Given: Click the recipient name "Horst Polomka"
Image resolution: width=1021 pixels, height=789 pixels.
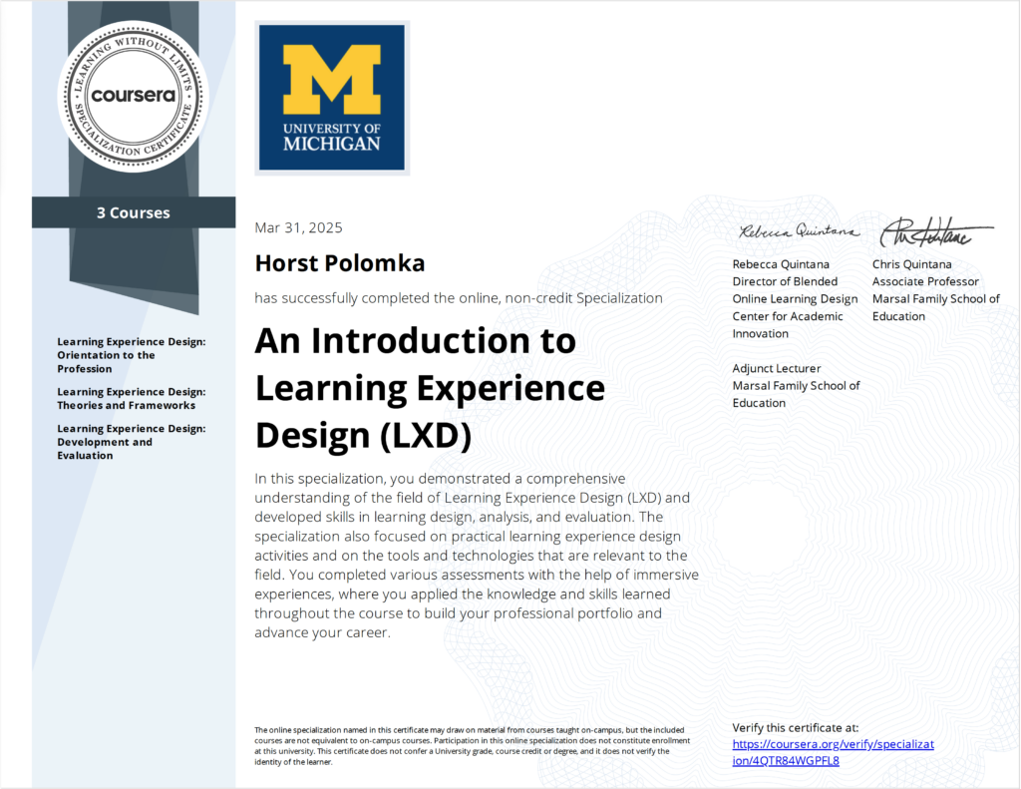Looking at the screenshot, I should (340, 263).
